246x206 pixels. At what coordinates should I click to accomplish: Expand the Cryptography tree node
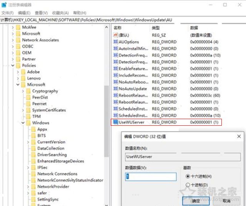coord(23,91)
